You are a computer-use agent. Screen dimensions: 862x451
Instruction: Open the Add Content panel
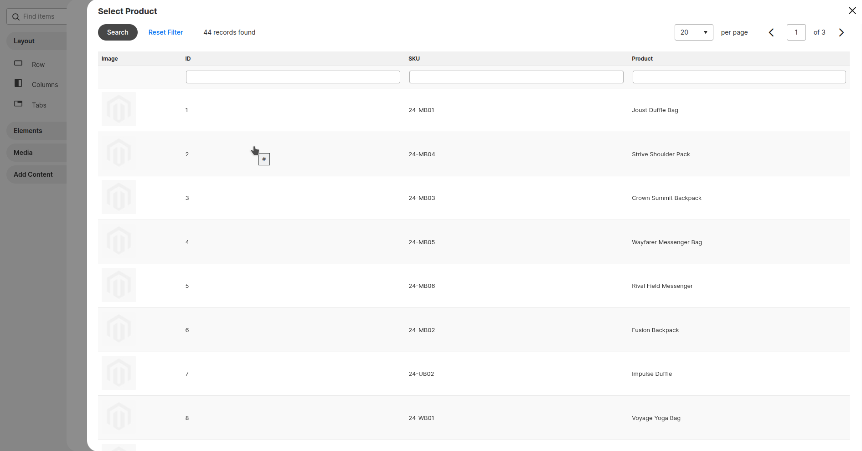pyautogui.click(x=33, y=174)
